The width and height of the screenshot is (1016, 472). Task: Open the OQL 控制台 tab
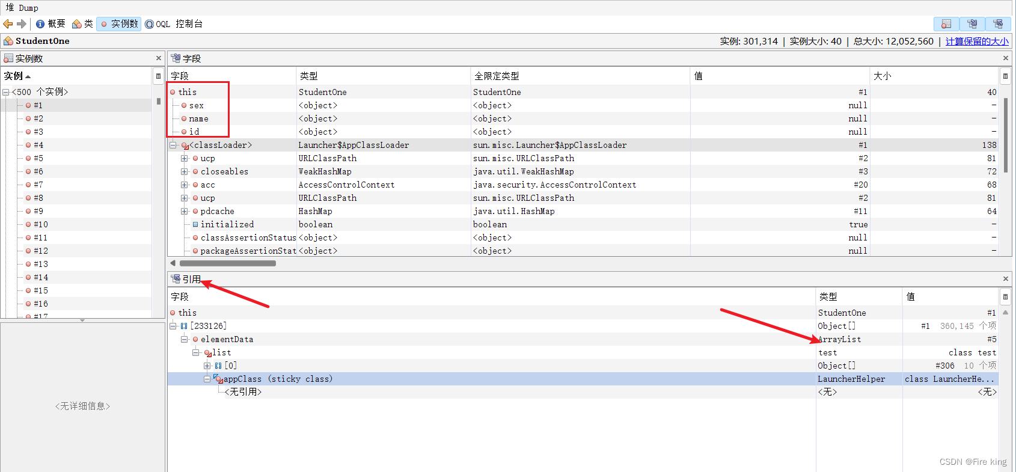click(174, 24)
